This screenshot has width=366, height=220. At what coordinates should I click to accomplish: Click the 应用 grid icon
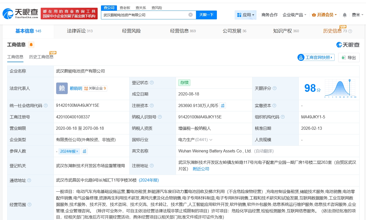[x=239, y=15]
